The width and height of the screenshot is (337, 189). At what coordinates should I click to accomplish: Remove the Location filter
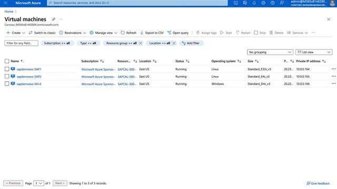point(174,43)
